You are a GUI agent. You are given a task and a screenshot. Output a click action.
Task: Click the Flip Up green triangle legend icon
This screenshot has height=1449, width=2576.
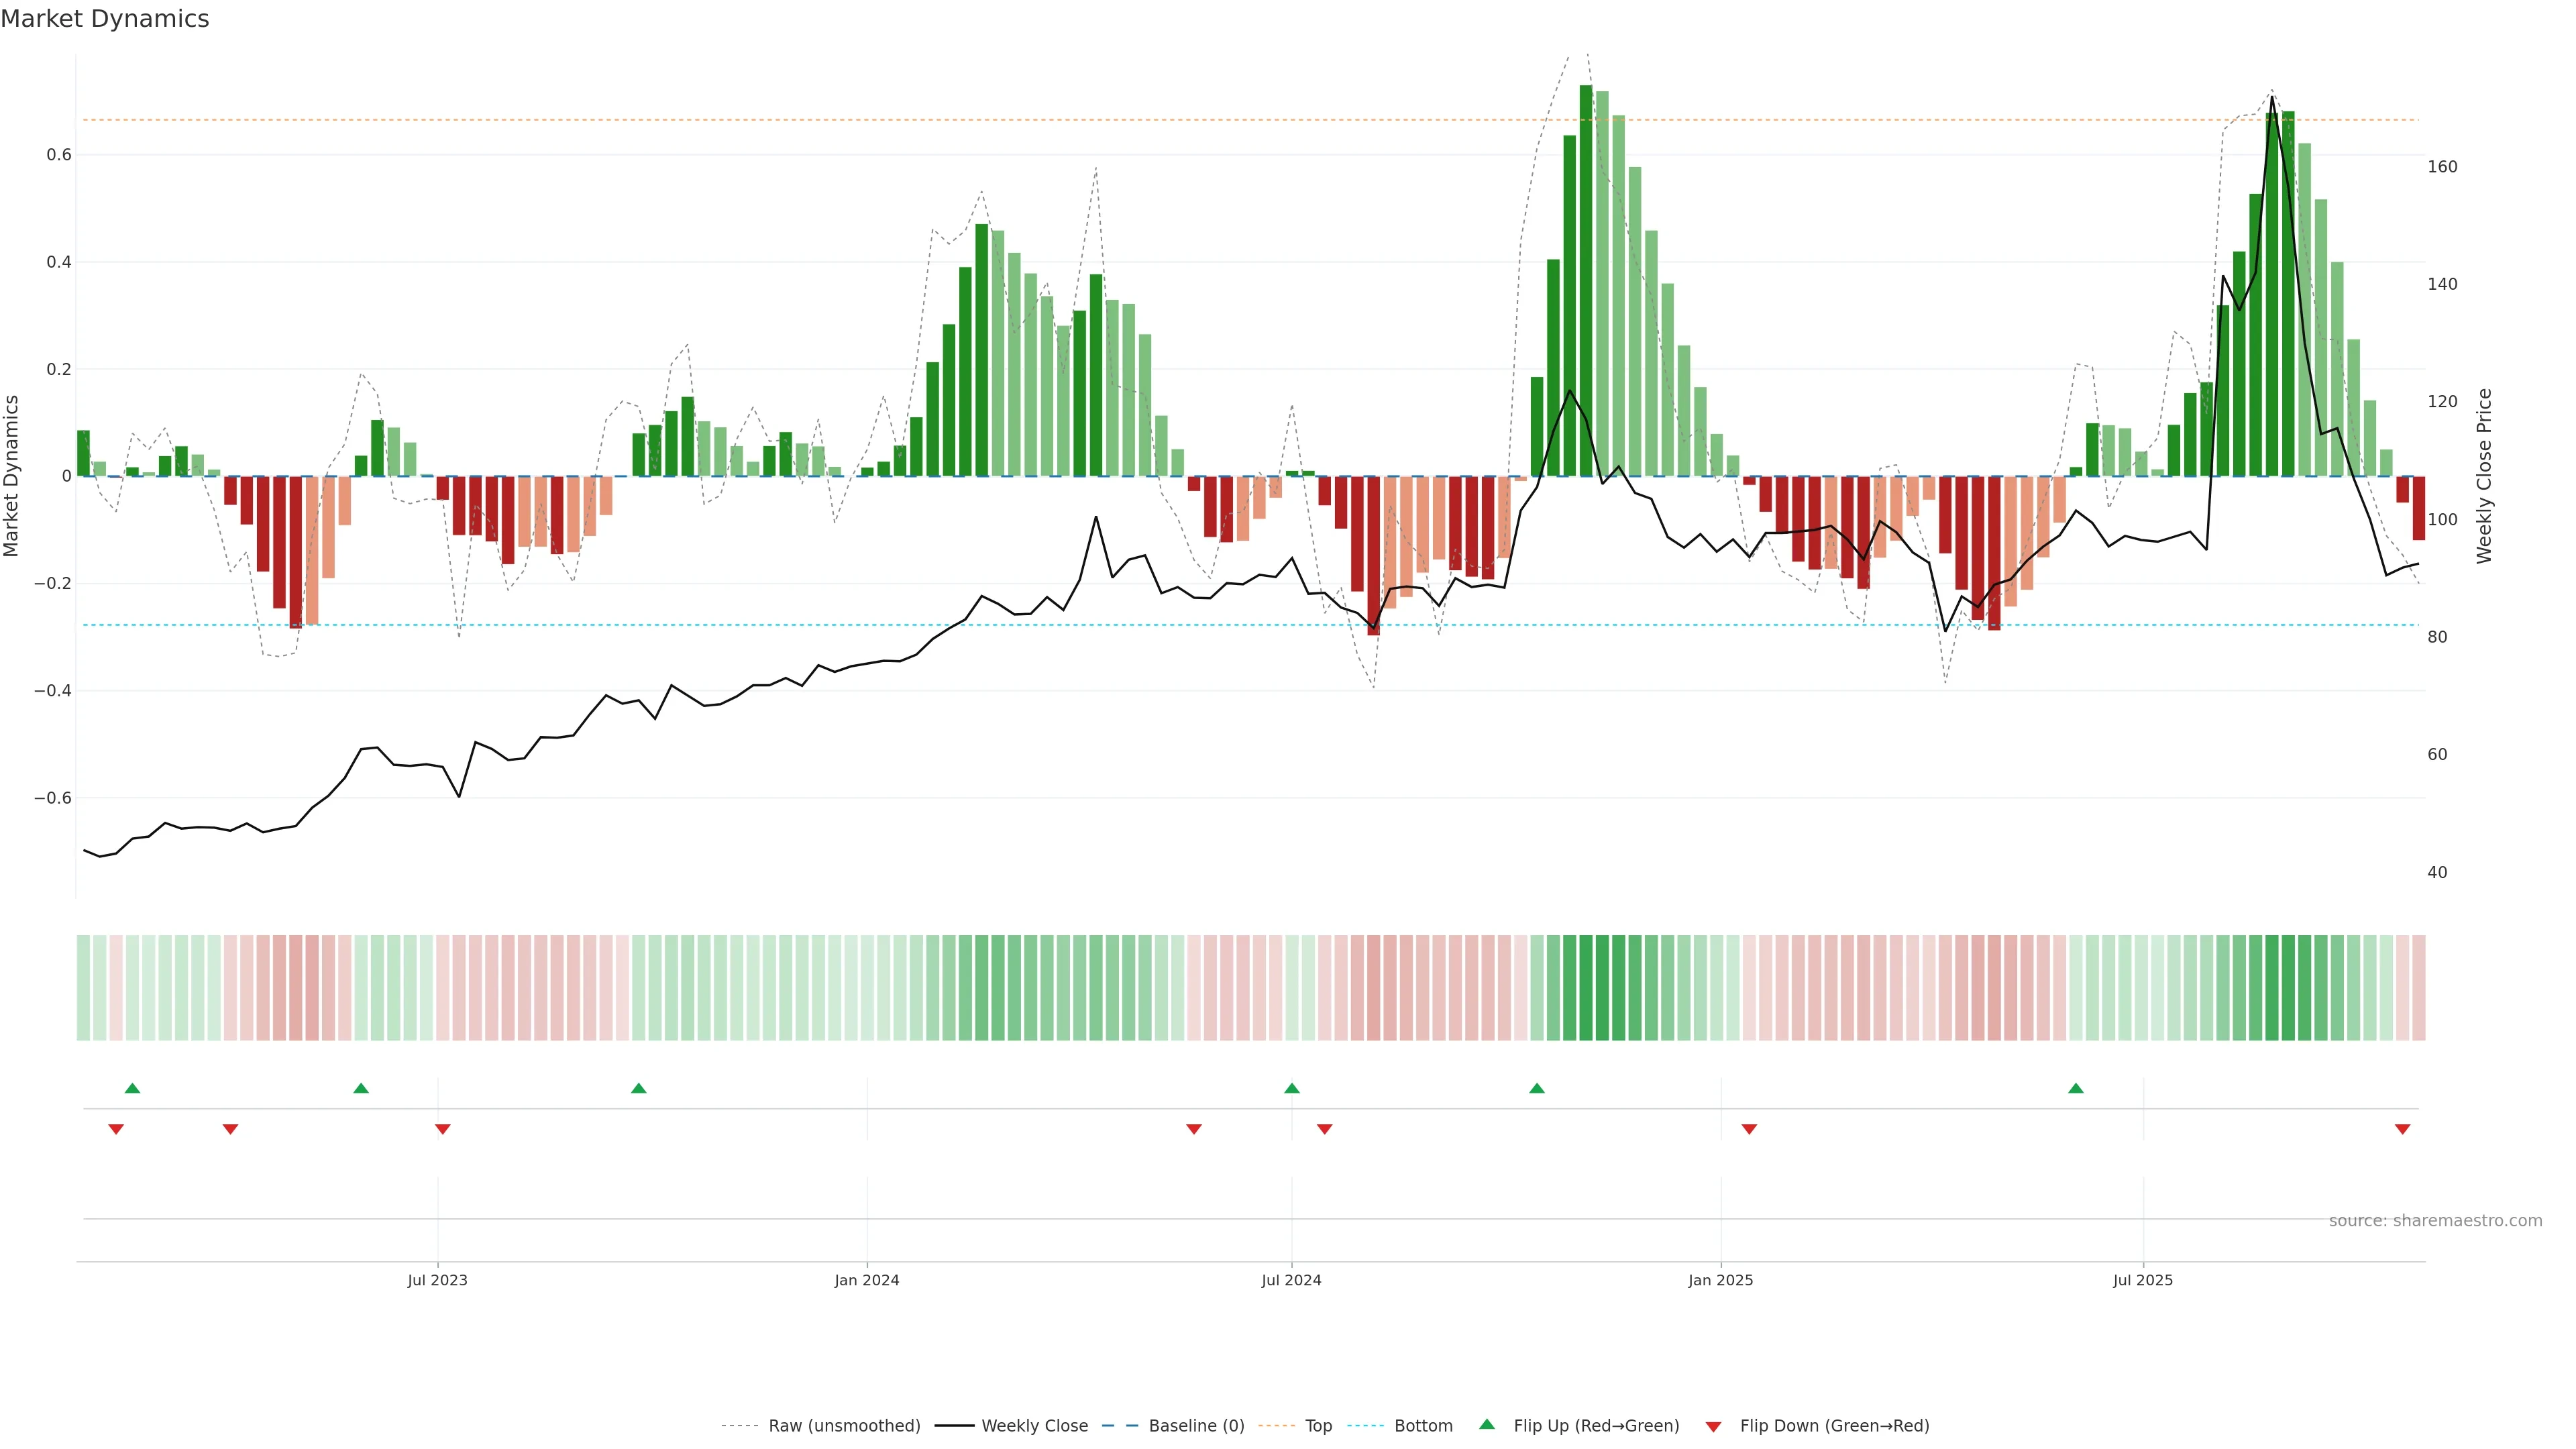pyautogui.click(x=1486, y=1424)
